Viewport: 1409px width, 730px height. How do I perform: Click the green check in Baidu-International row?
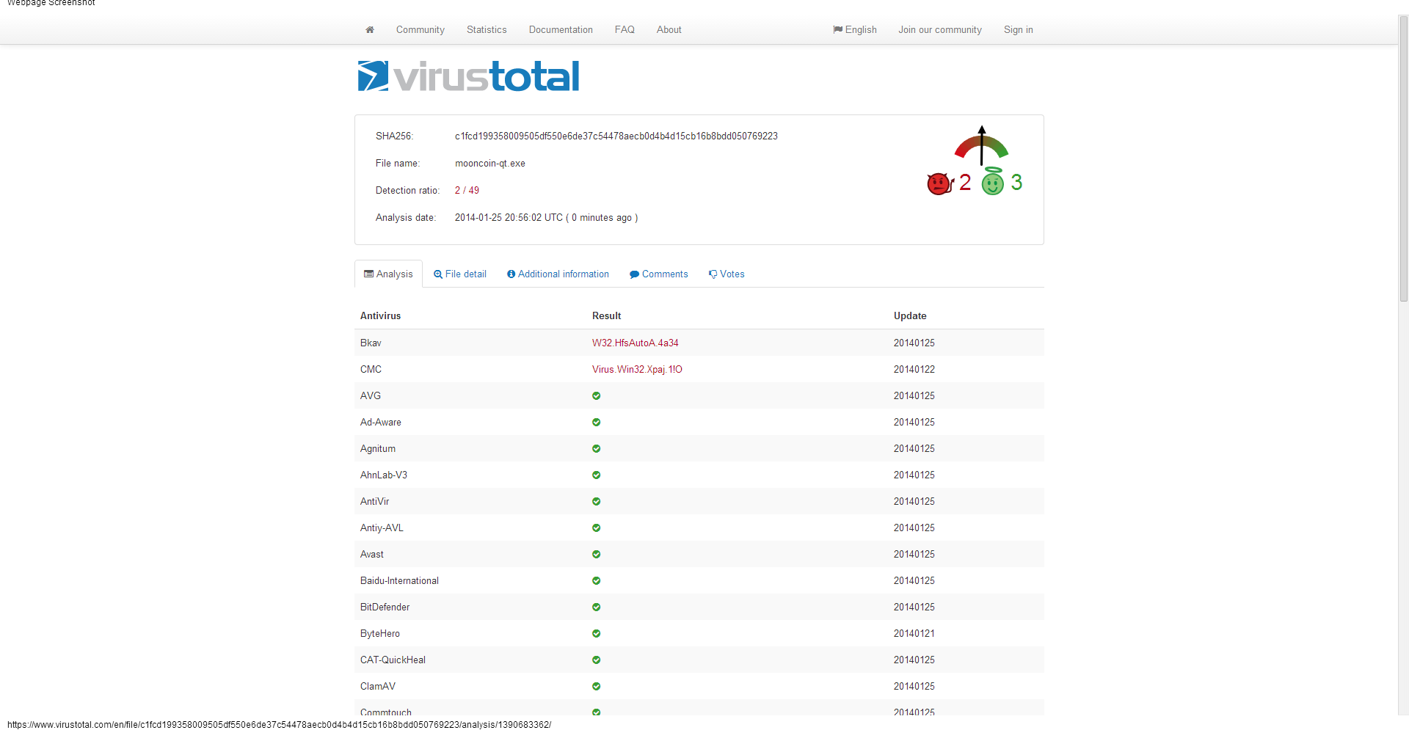(597, 581)
